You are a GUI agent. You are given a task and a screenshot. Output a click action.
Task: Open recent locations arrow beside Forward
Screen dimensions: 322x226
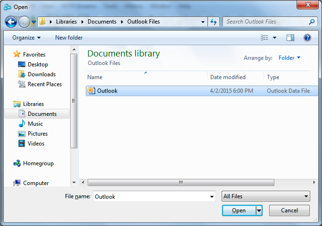(33, 22)
